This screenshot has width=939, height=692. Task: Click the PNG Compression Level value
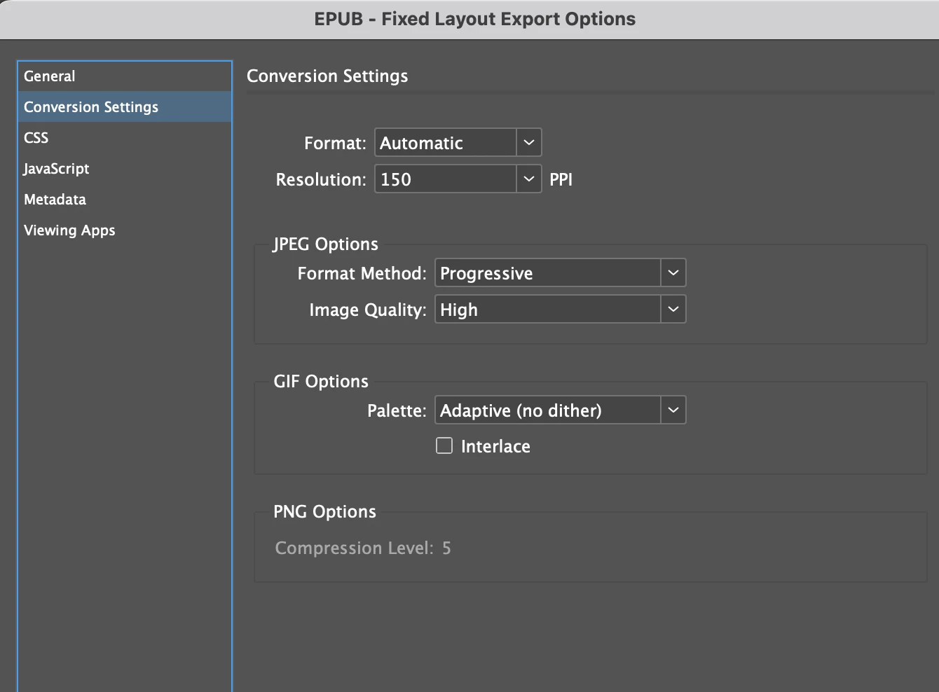pos(446,548)
